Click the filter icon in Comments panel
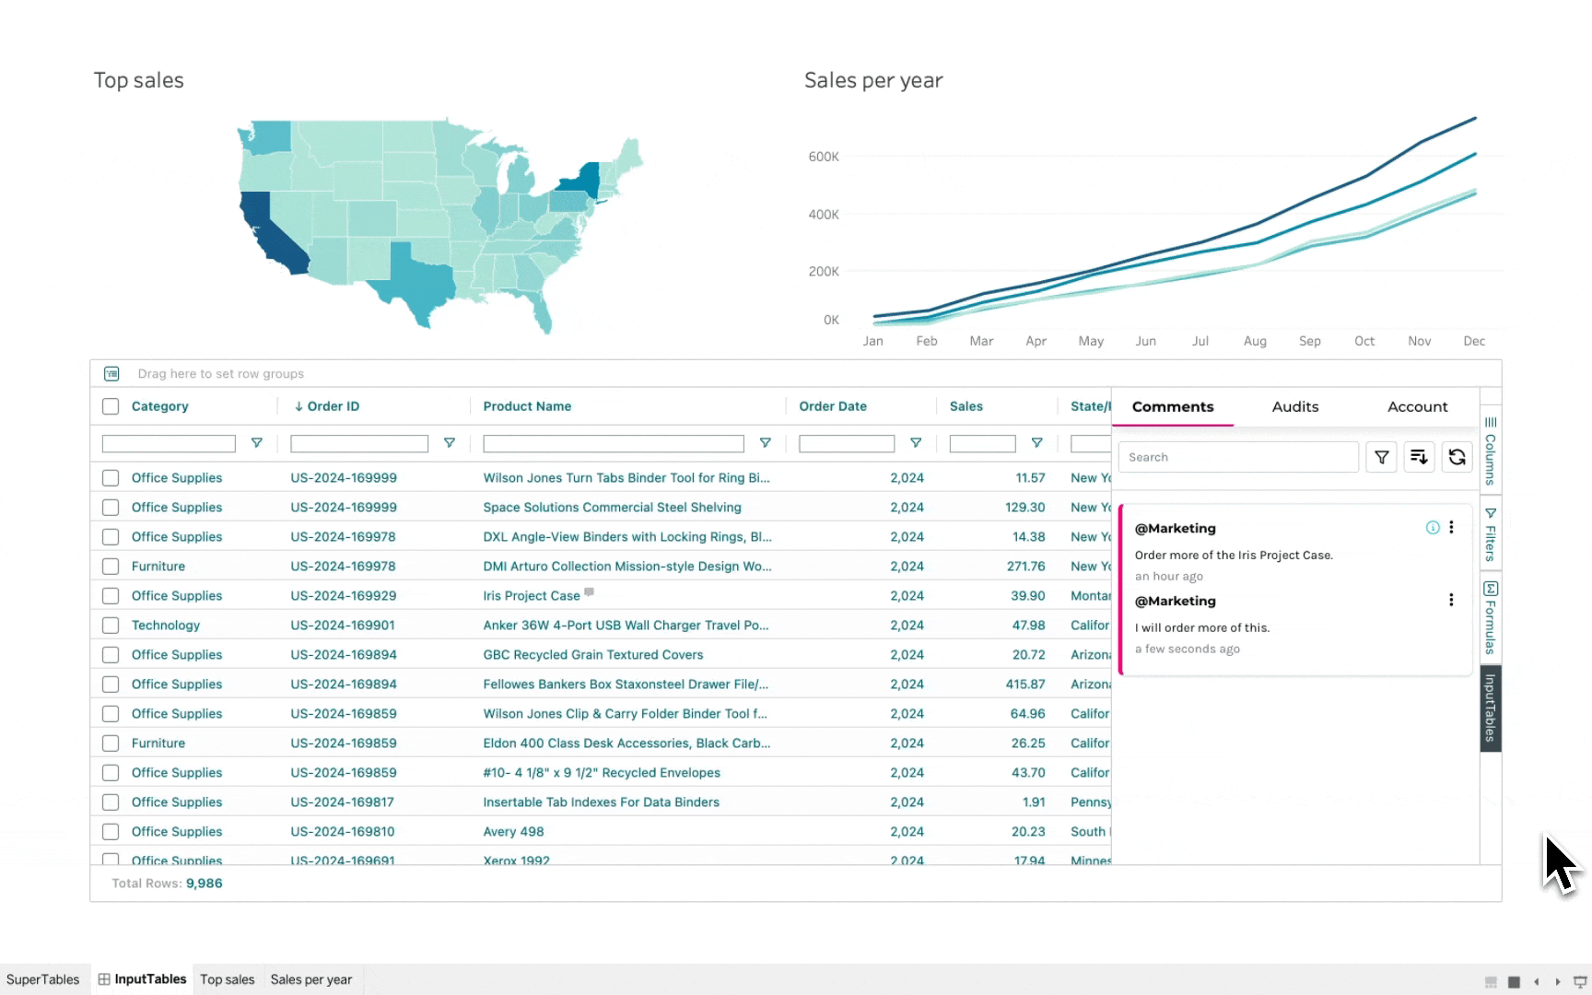This screenshot has width=1592, height=995. tap(1381, 457)
